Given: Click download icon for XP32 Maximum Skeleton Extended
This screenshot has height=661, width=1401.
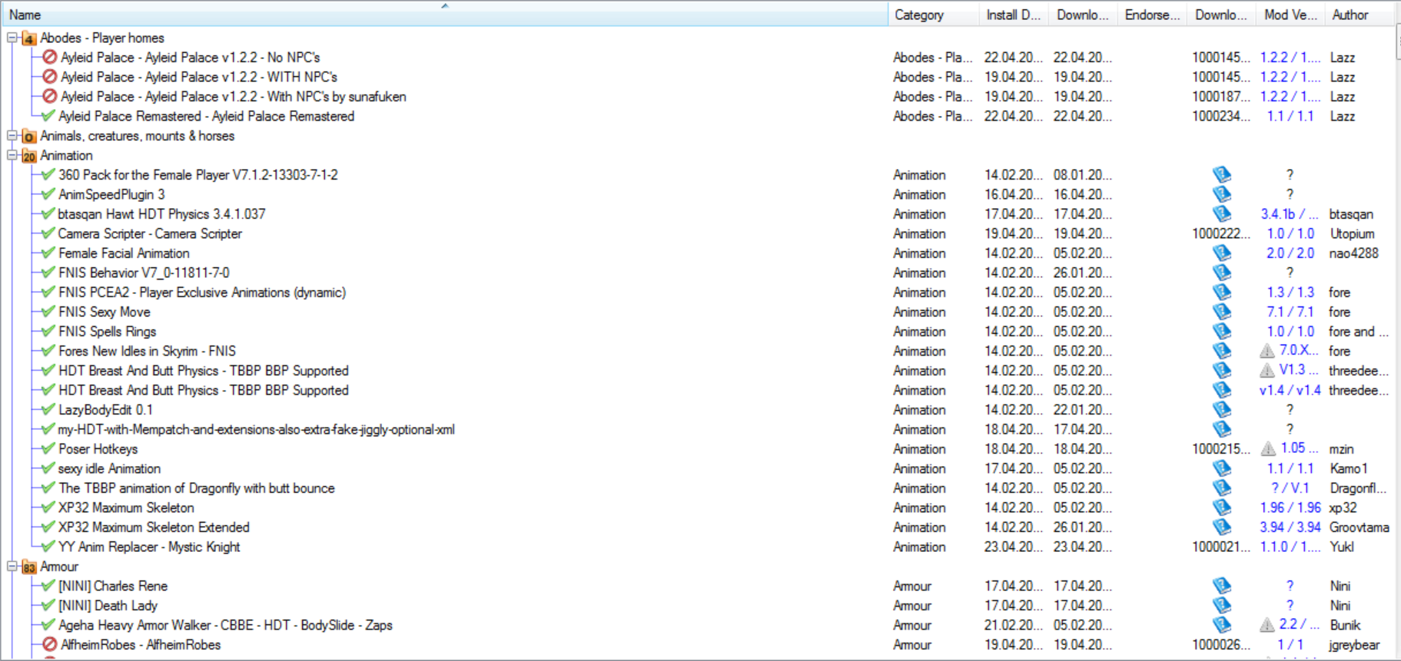Looking at the screenshot, I should click(1221, 527).
